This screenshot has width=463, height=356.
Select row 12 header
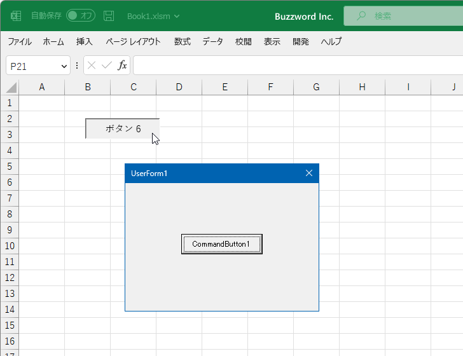pos(10,277)
